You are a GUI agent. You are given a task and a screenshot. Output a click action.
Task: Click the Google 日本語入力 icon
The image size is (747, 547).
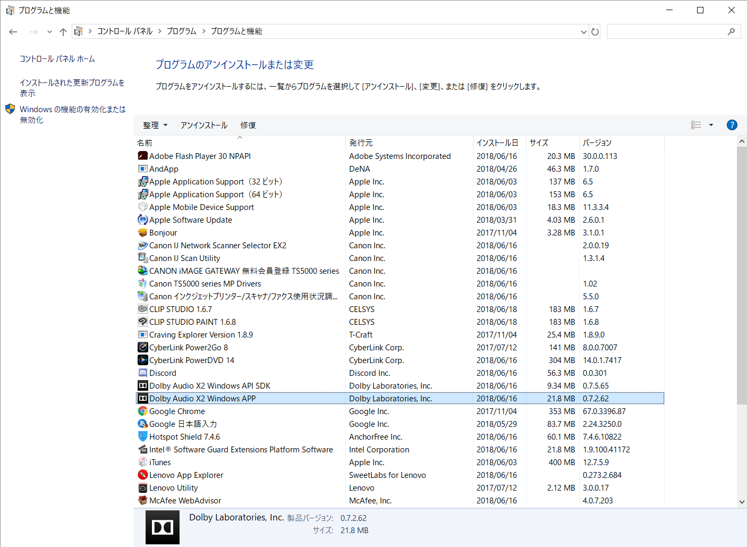click(142, 424)
